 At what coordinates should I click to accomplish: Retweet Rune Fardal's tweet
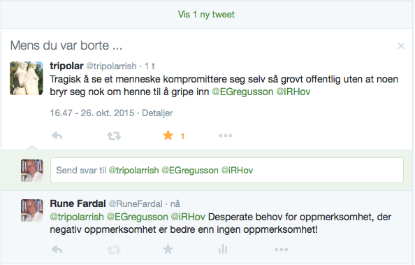click(114, 250)
